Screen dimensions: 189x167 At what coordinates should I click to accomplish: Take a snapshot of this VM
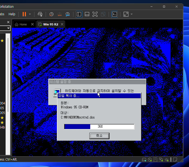click(x=51, y=14)
